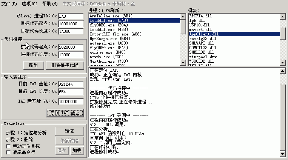Click the IAT 新基址 VA input field
288x160 pixels.
pos(71,101)
